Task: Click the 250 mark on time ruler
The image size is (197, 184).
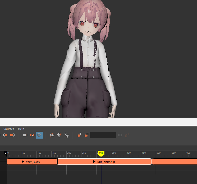Action: pyautogui.click(x=84, y=153)
